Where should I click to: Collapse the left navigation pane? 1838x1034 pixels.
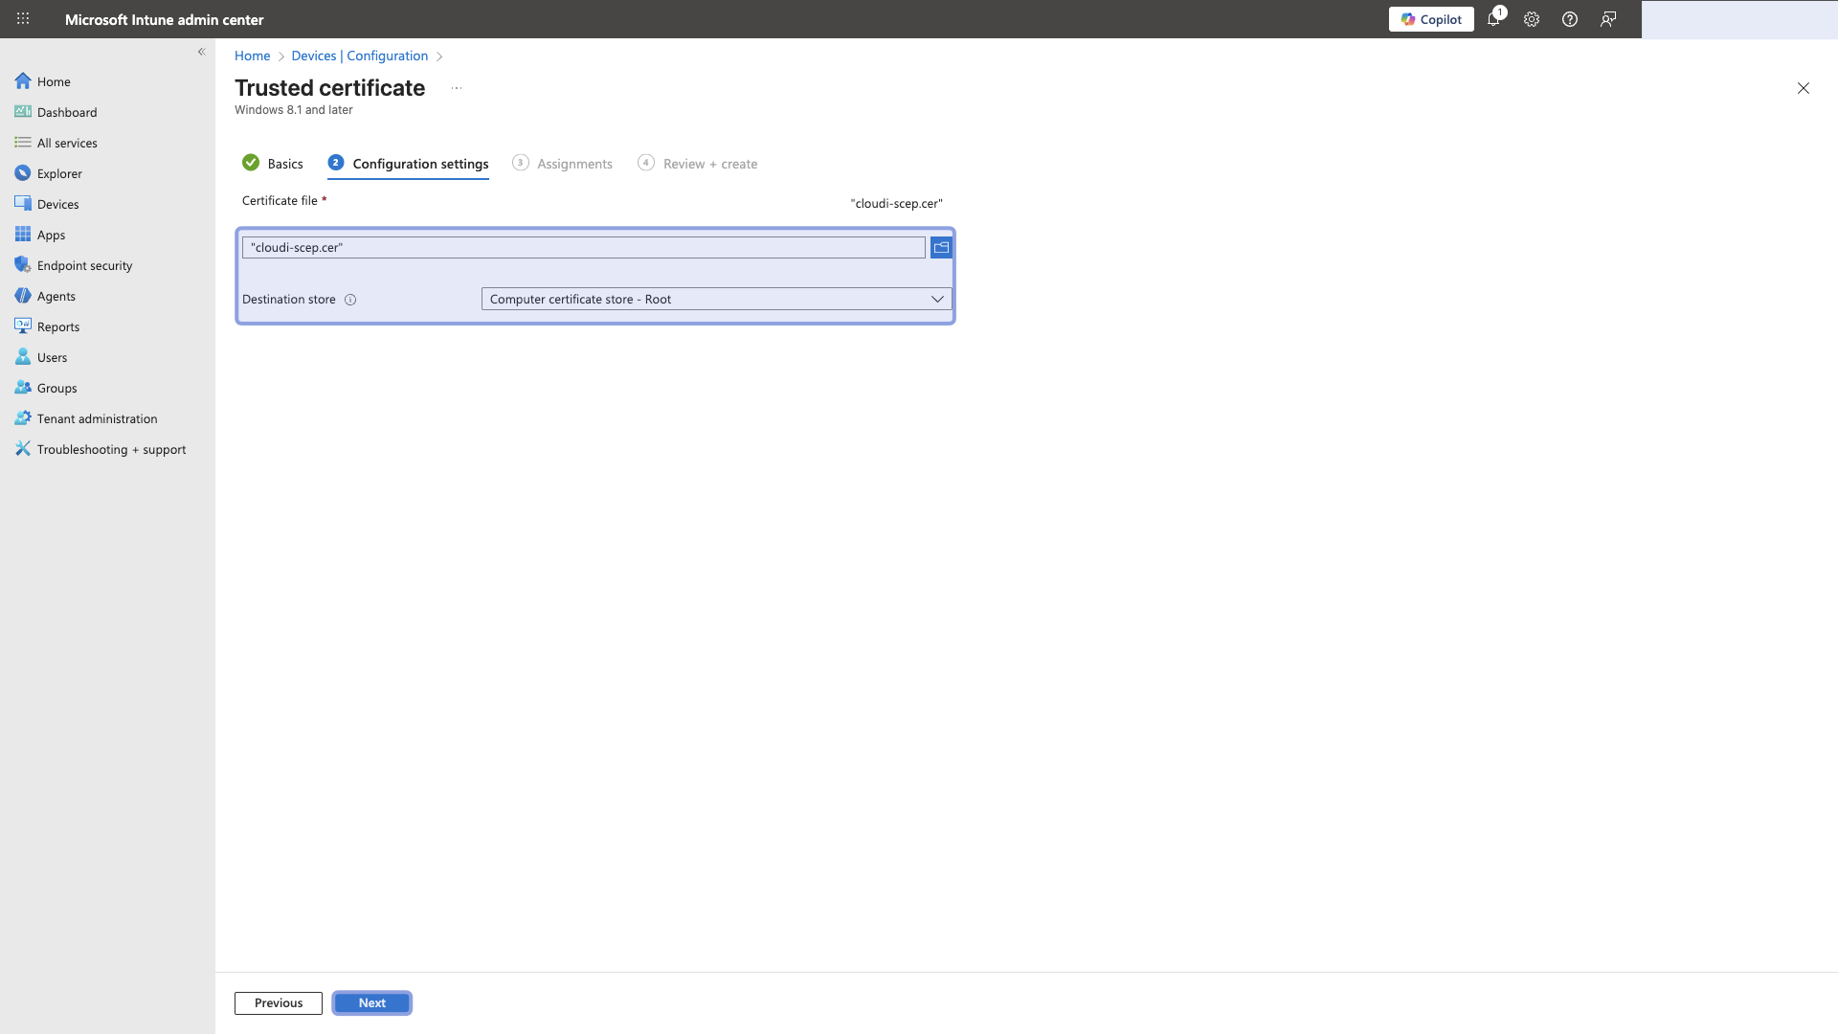click(x=201, y=52)
